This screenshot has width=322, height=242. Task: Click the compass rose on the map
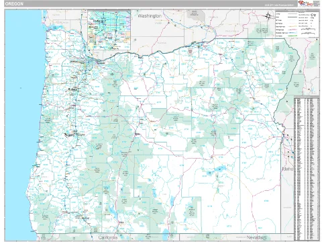click(x=268, y=16)
